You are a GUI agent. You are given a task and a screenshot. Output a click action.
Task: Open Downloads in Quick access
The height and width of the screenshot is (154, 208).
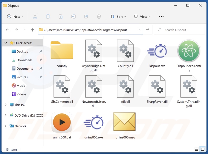[22, 60]
